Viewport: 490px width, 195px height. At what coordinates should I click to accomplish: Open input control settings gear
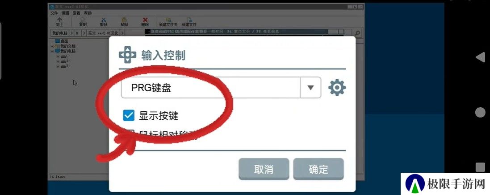337,88
